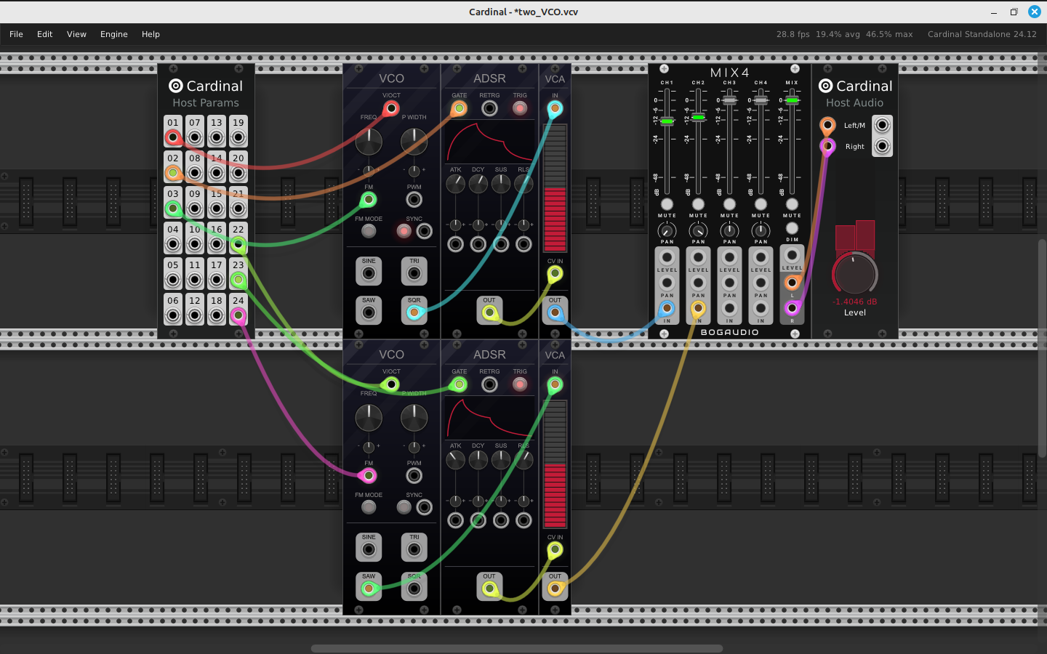
Task: Click Host Params port 19 jack
Action: (238, 137)
